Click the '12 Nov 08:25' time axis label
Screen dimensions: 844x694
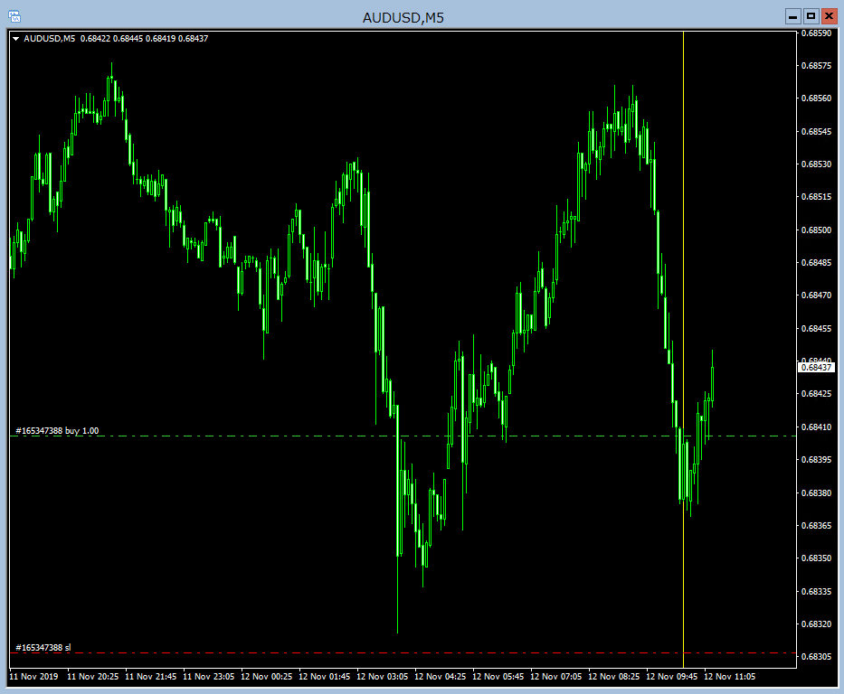[613, 676]
